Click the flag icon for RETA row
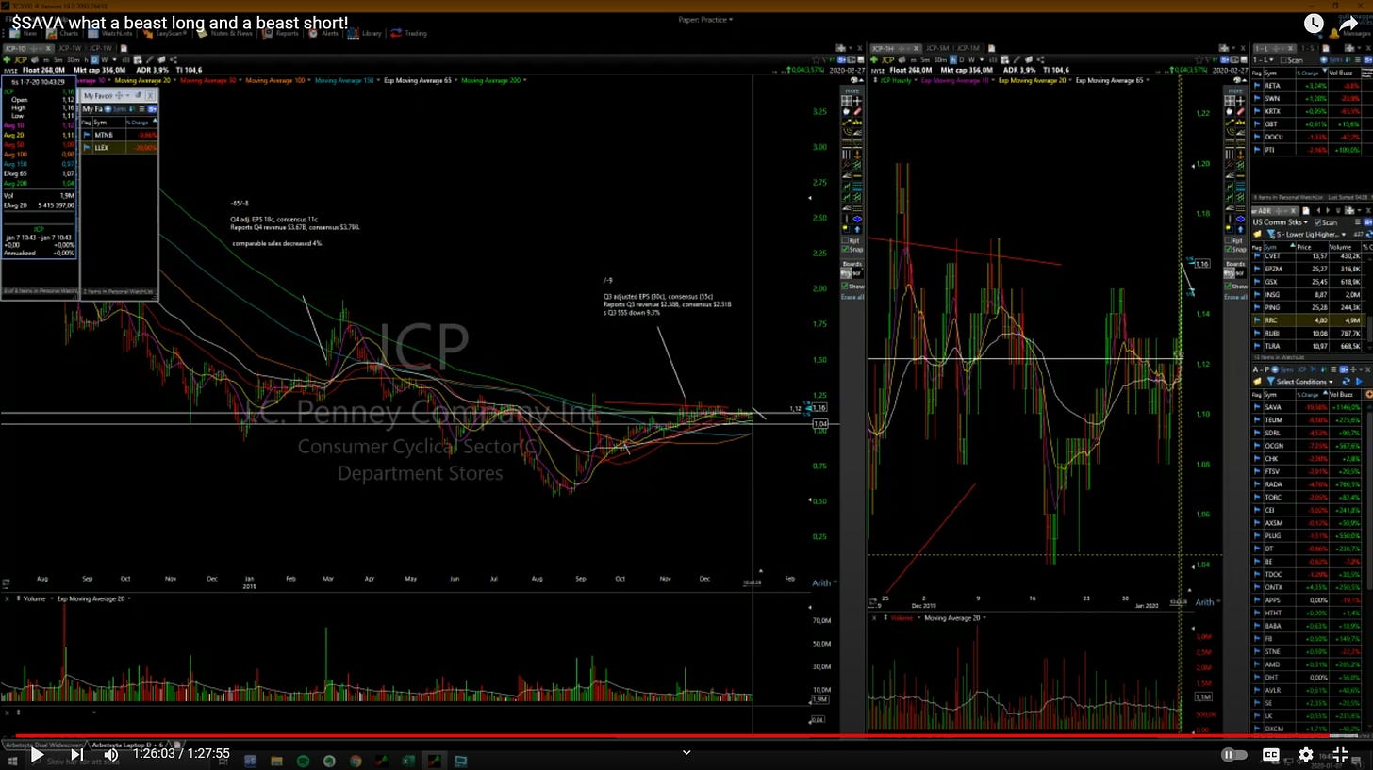The height and width of the screenshot is (770, 1373). tap(1257, 85)
